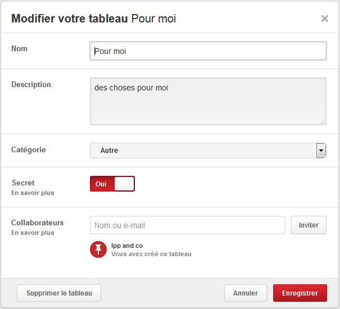Click the Description box resize handle
Screen dimensions: 340x309
pyautogui.click(x=323, y=121)
